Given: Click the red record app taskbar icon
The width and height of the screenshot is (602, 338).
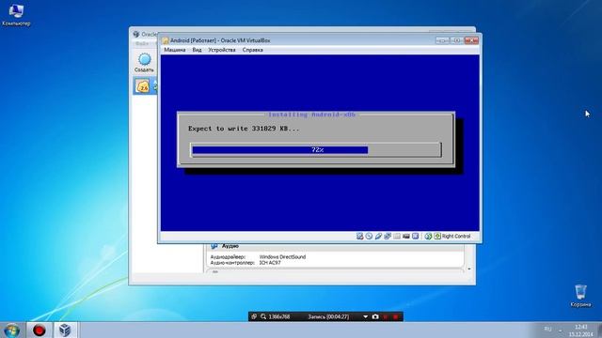Looking at the screenshot, I should (x=39, y=330).
